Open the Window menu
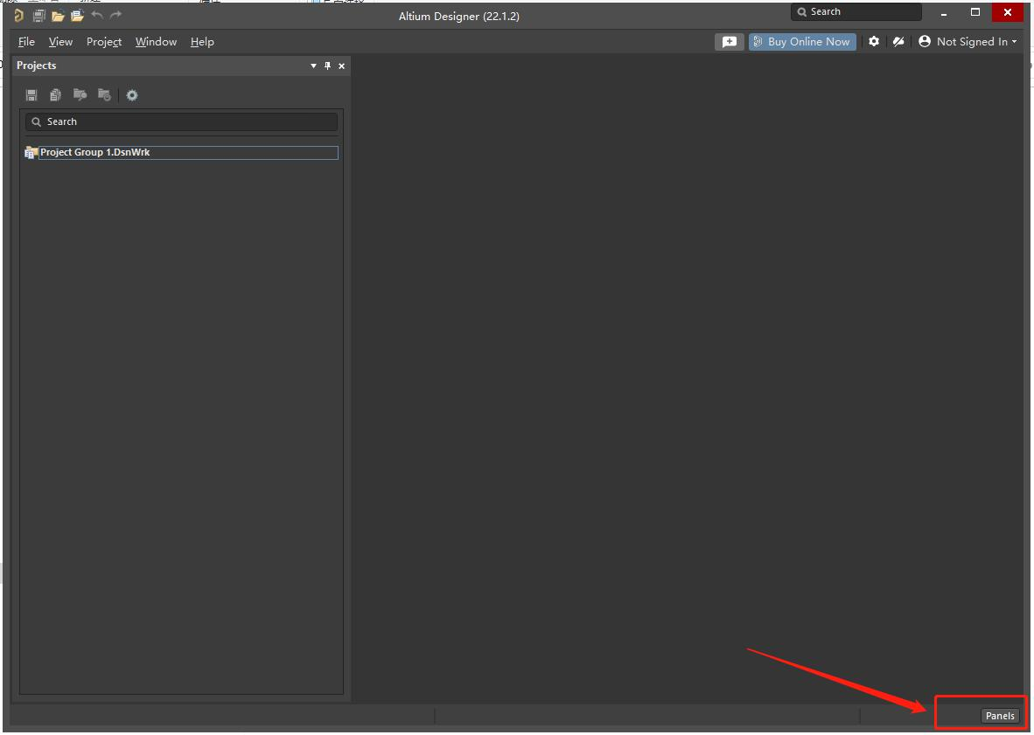Image resolution: width=1034 pixels, height=735 pixels. [156, 41]
